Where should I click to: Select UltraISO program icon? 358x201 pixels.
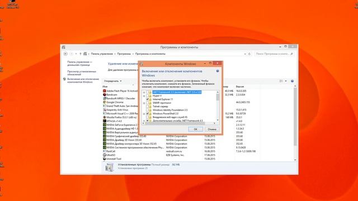pos(105,155)
